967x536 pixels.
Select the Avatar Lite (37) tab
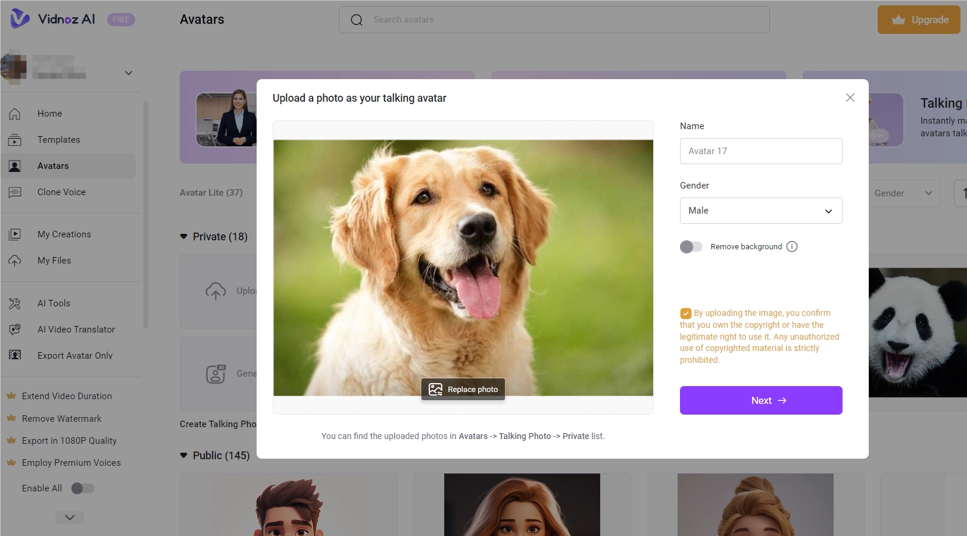pyautogui.click(x=211, y=193)
